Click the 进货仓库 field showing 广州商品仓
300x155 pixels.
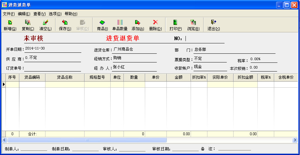coord(135,50)
